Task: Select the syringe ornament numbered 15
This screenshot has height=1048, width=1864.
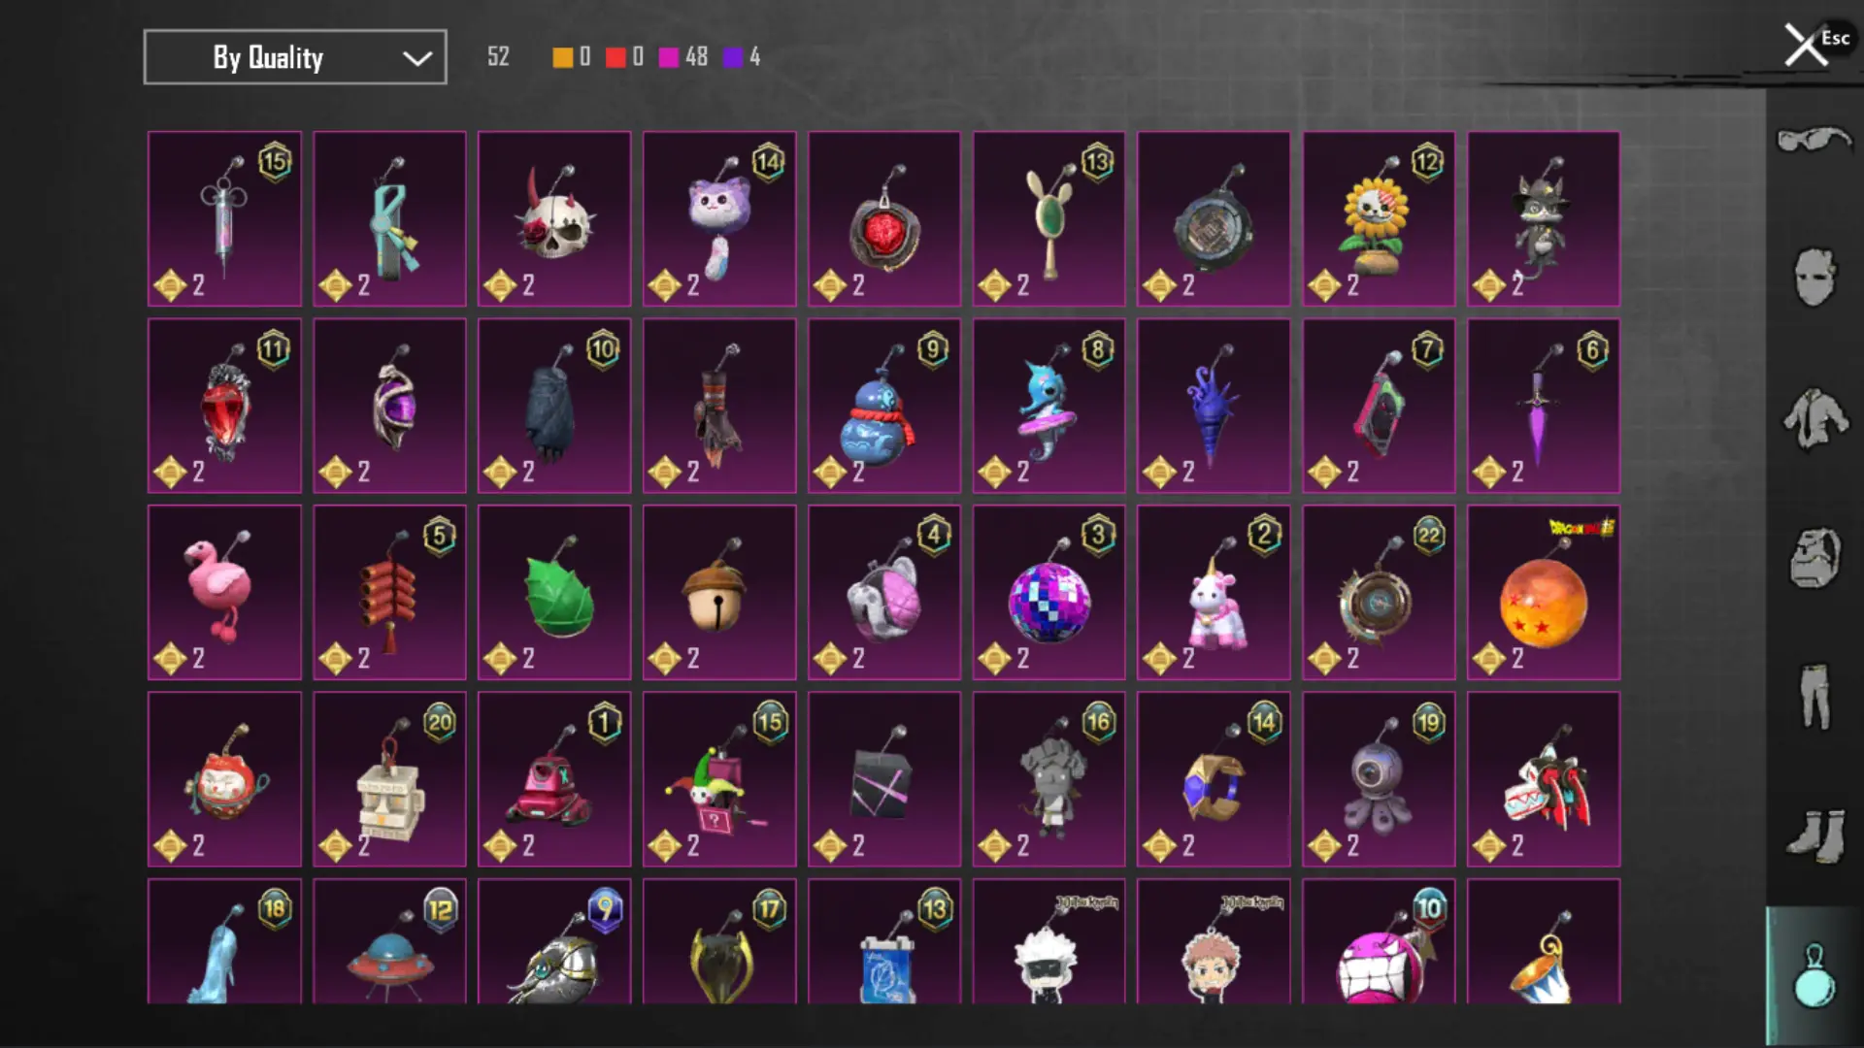Action: click(x=224, y=219)
